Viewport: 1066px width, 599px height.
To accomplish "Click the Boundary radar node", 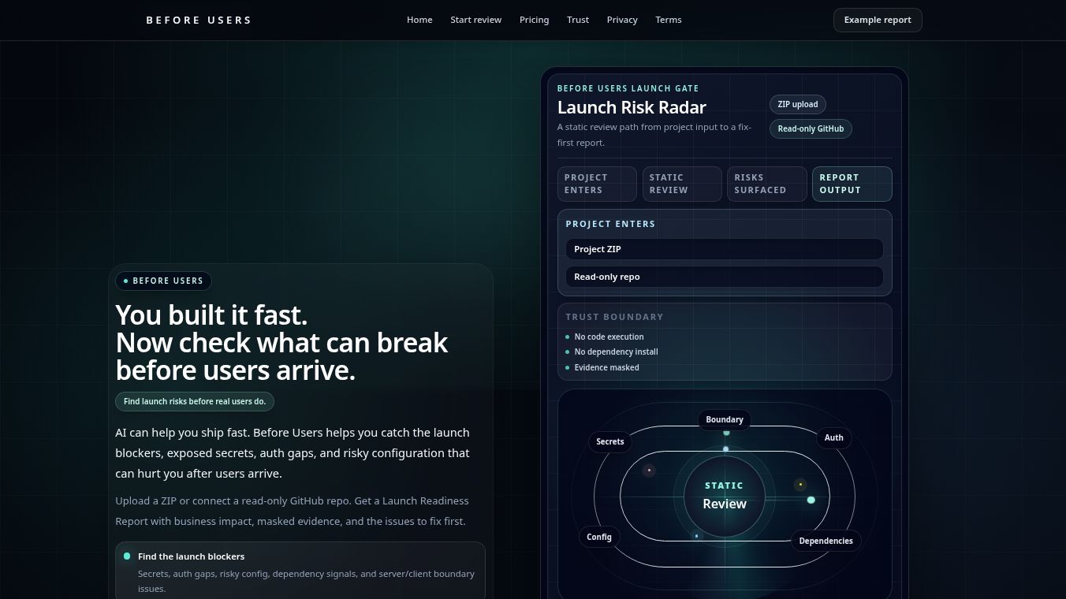I will click(725, 419).
